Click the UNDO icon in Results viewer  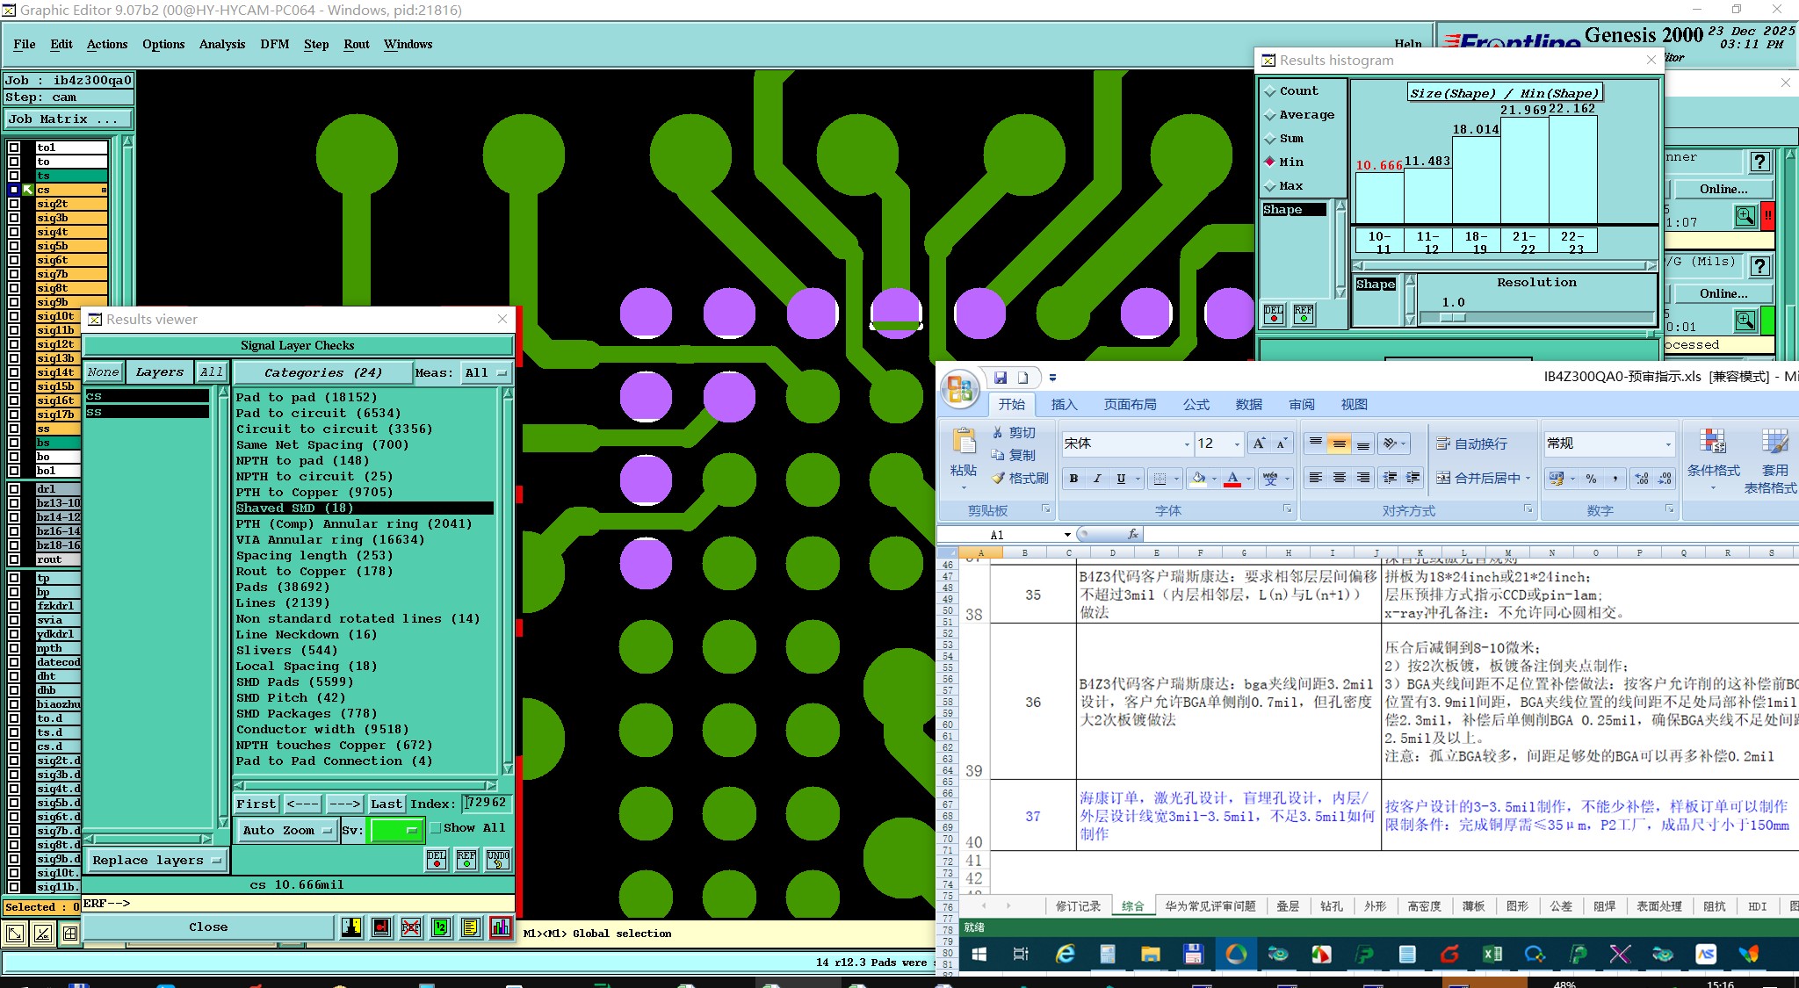(x=498, y=859)
